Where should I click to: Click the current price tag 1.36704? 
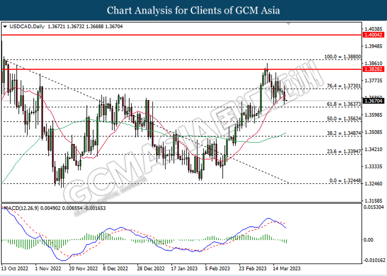[373, 101]
